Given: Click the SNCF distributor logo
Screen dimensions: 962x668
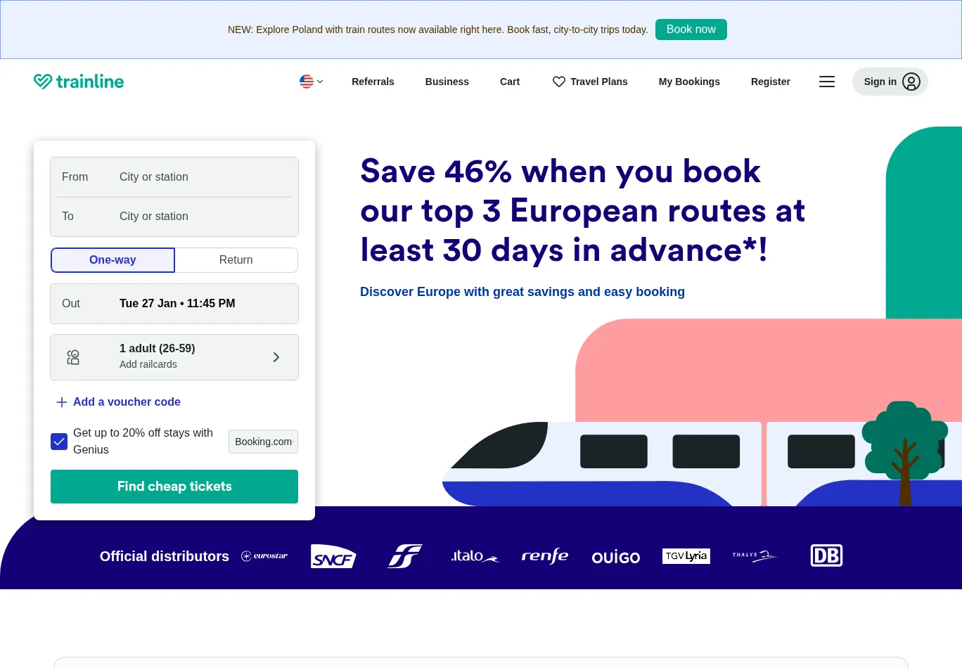Looking at the screenshot, I should [333, 556].
